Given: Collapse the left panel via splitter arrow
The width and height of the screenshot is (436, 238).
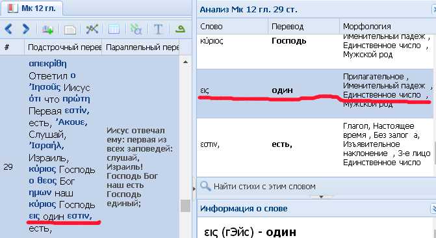Looking at the screenshot, I should 194,189.
